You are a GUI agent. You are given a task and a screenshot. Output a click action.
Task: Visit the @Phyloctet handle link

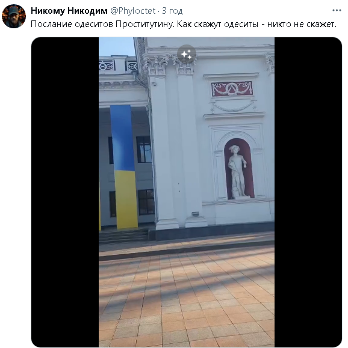click(132, 11)
